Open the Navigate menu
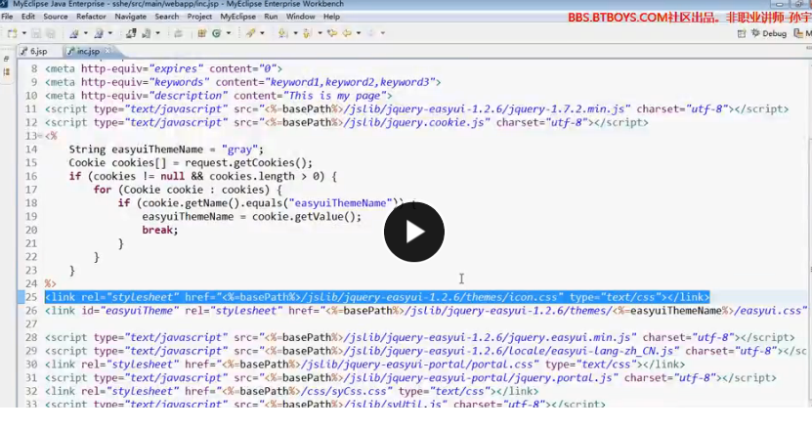This screenshot has height=430, width=812. pyautogui.click(x=131, y=17)
